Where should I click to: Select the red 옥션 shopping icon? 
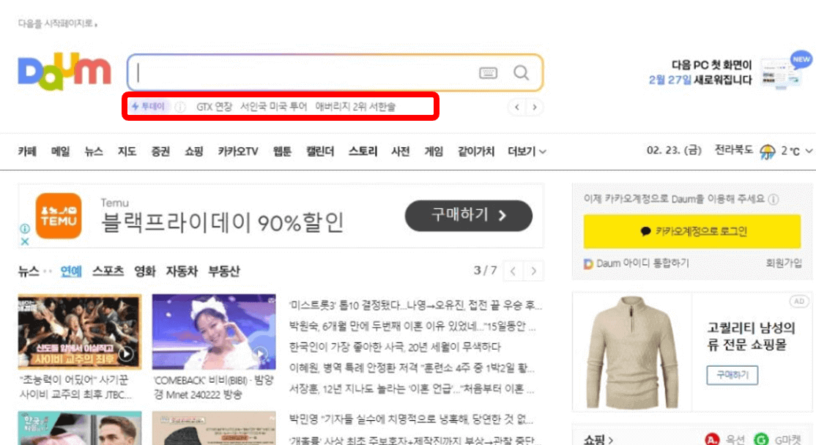[711, 438]
